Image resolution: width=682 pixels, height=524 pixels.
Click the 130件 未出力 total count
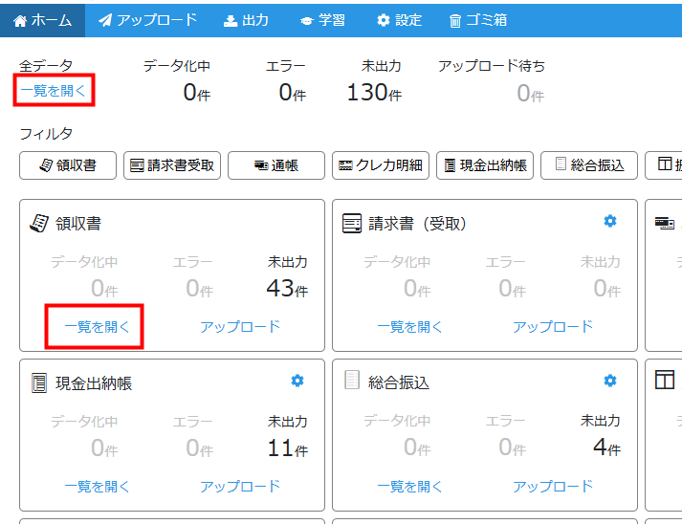(x=374, y=92)
